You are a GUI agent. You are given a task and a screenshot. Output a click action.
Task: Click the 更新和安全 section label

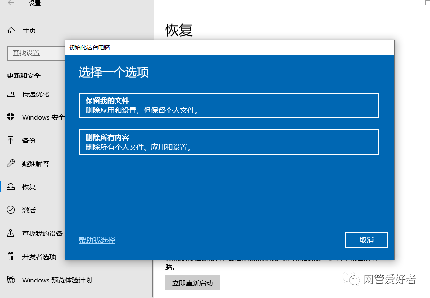point(24,76)
